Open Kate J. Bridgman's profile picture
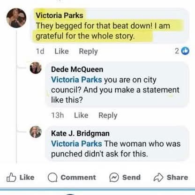 [x=36, y=132]
